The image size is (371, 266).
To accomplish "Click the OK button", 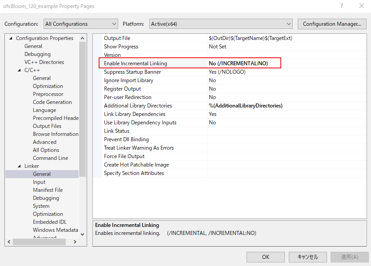I will (265, 257).
